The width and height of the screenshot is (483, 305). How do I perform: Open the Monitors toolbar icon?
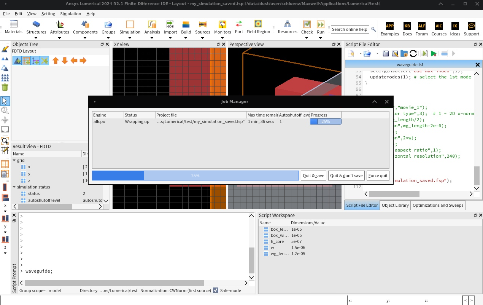[222, 25]
